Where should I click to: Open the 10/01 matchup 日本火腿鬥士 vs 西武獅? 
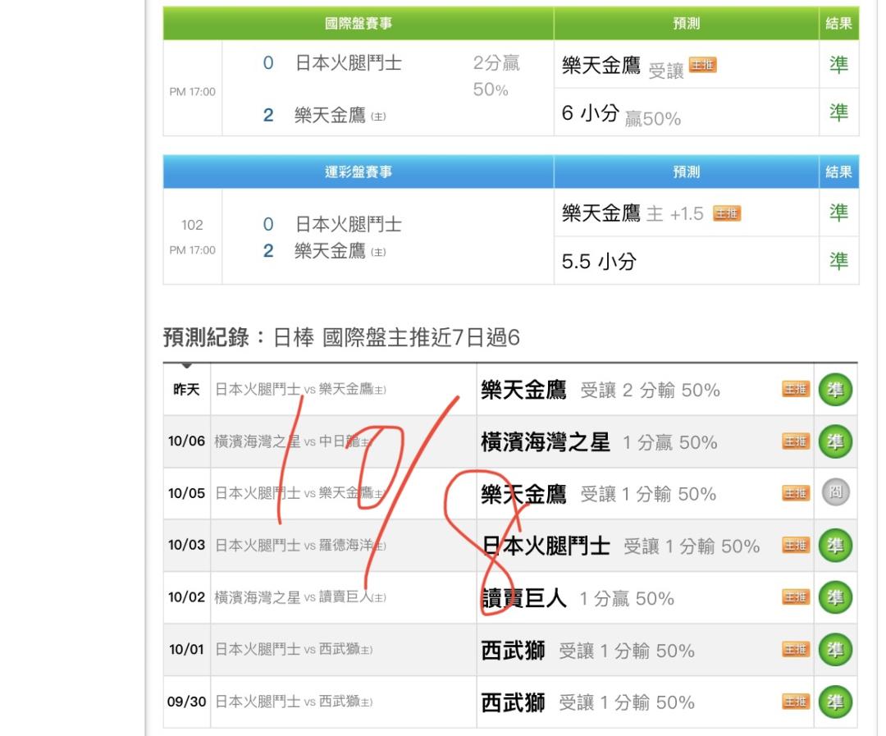click(294, 650)
